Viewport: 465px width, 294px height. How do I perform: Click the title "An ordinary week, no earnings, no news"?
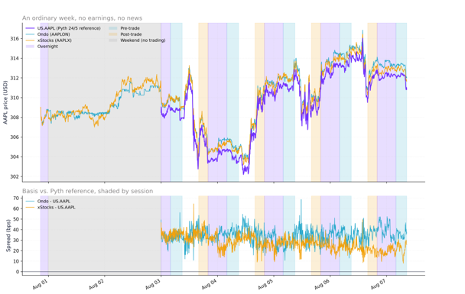click(82, 18)
